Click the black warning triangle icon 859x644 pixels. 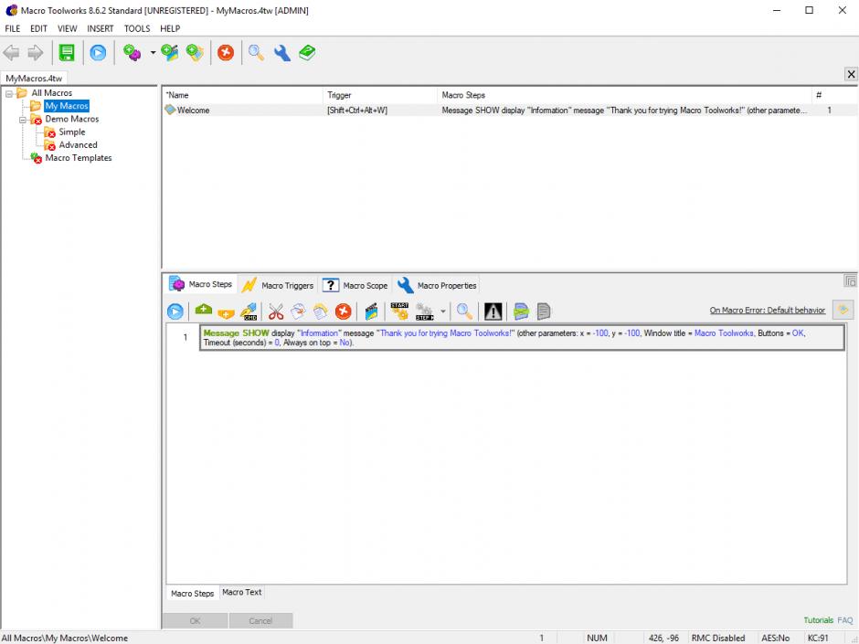click(x=493, y=311)
